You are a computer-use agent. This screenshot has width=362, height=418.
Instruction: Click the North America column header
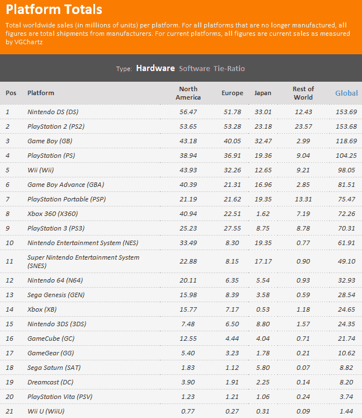click(188, 93)
